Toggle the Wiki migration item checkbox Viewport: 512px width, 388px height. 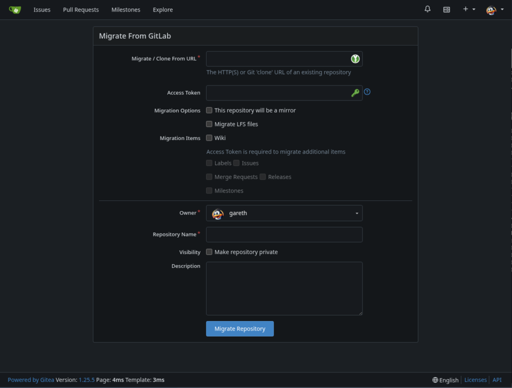click(x=209, y=138)
